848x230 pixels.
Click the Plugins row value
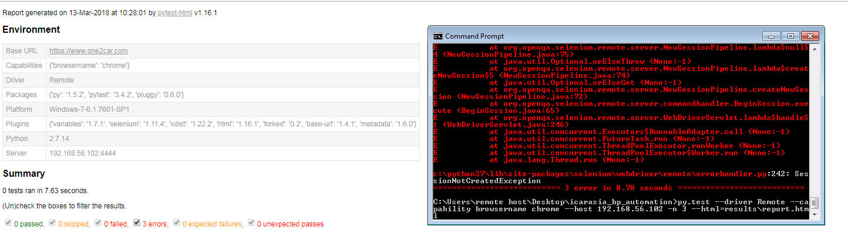(x=233, y=124)
